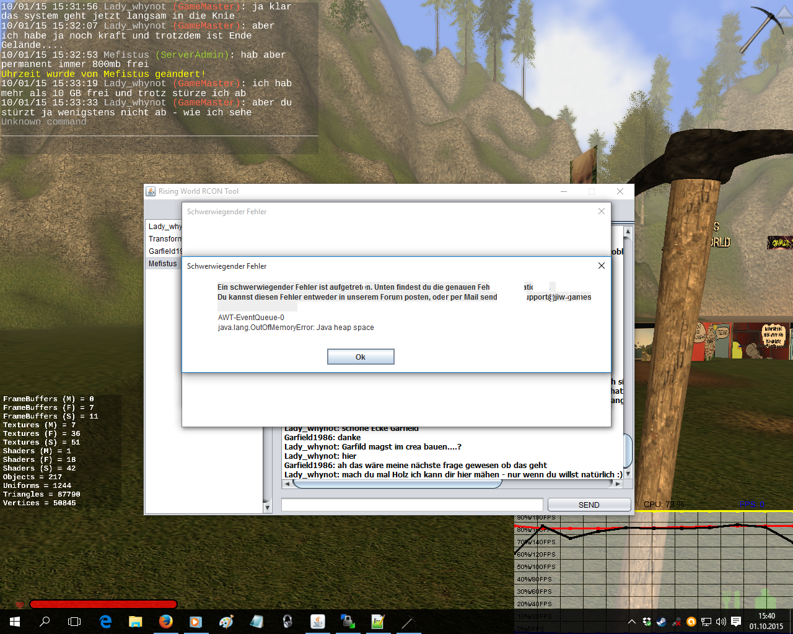Click the SEND button in RCON Tool
Viewport: 793px width, 634px height.
coord(589,505)
